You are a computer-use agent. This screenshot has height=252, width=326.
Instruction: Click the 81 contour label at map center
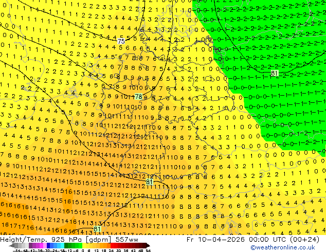point(149,182)
